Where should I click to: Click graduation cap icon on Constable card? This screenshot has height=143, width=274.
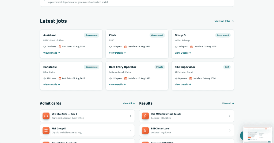(x=45, y=78)
